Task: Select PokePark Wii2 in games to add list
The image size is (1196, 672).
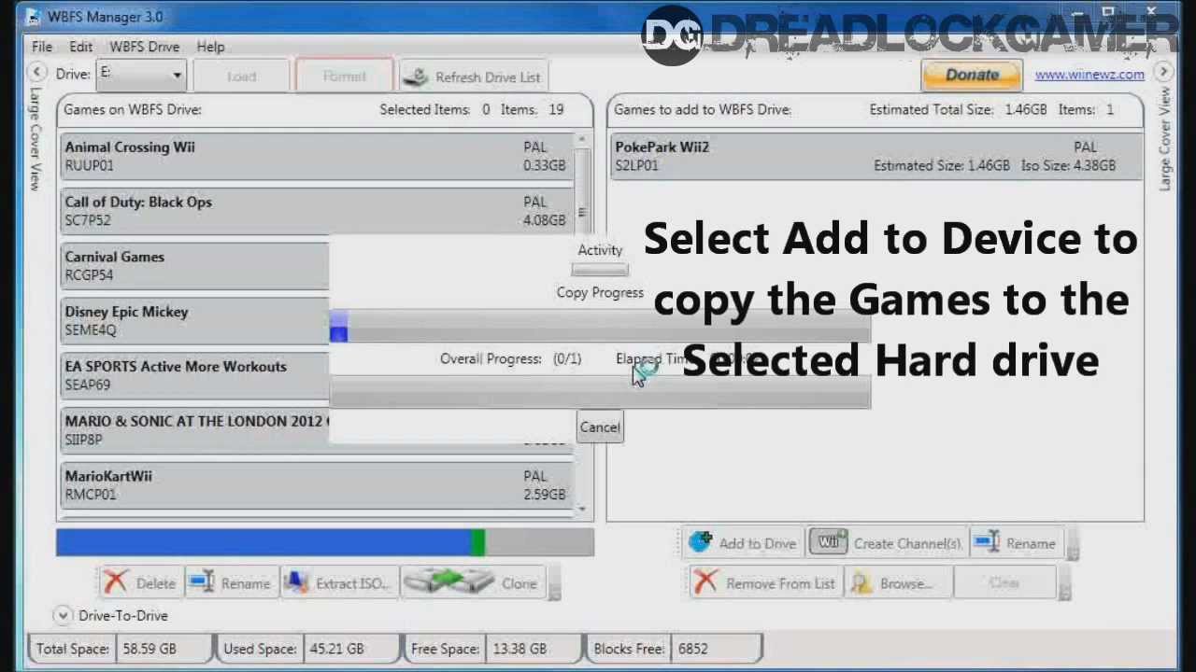Action: click(876, 156)
